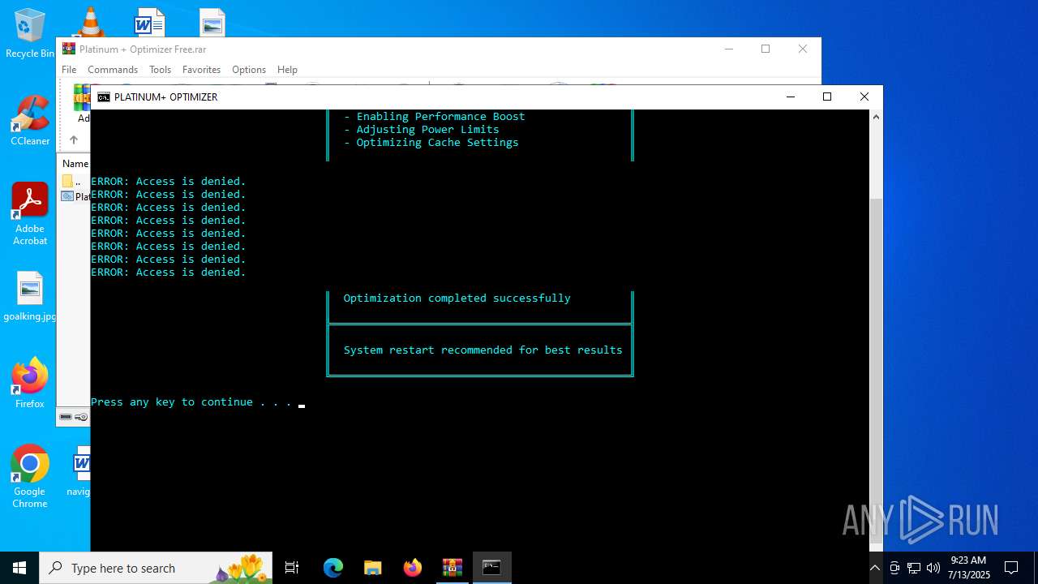Select the Word document icon atop desktop

[149, 23]
